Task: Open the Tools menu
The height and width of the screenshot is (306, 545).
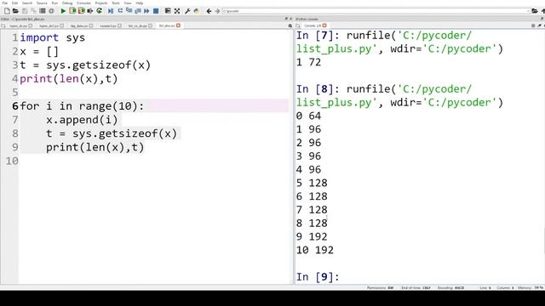Action: tap(116, 3)
